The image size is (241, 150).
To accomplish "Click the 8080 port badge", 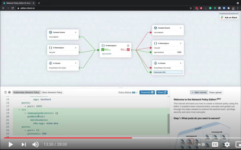I will [179, 52].
